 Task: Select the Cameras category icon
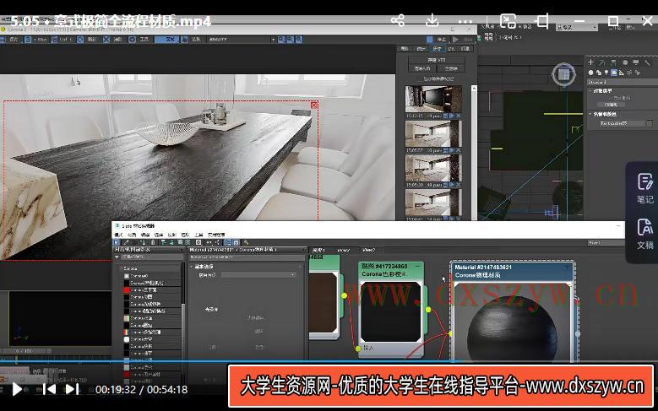click(x=614, y=73)
